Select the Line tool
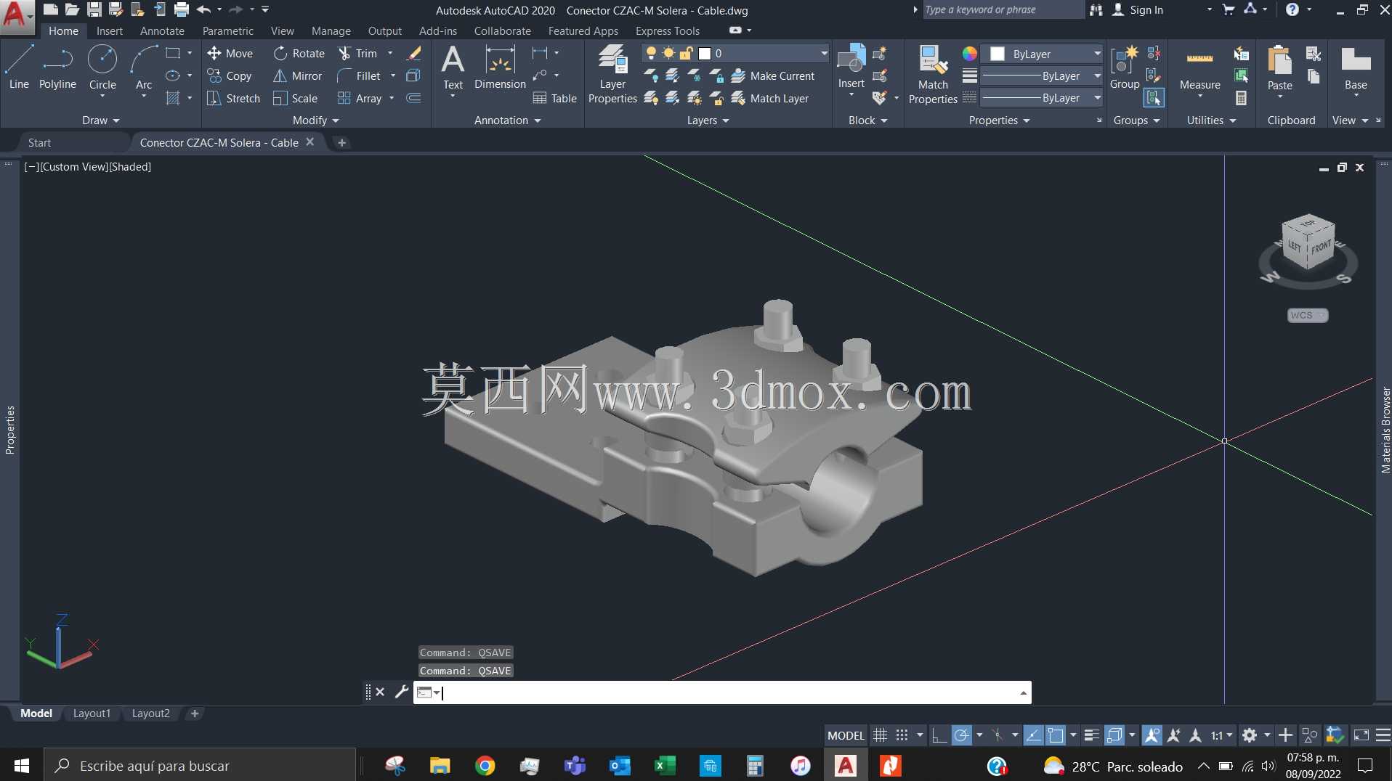This screenshot has width=1392, height=781. click(x=19, y=67)
